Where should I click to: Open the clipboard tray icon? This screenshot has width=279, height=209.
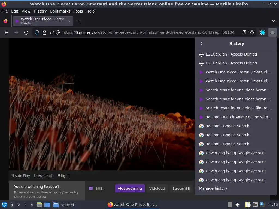click(248, 205)
